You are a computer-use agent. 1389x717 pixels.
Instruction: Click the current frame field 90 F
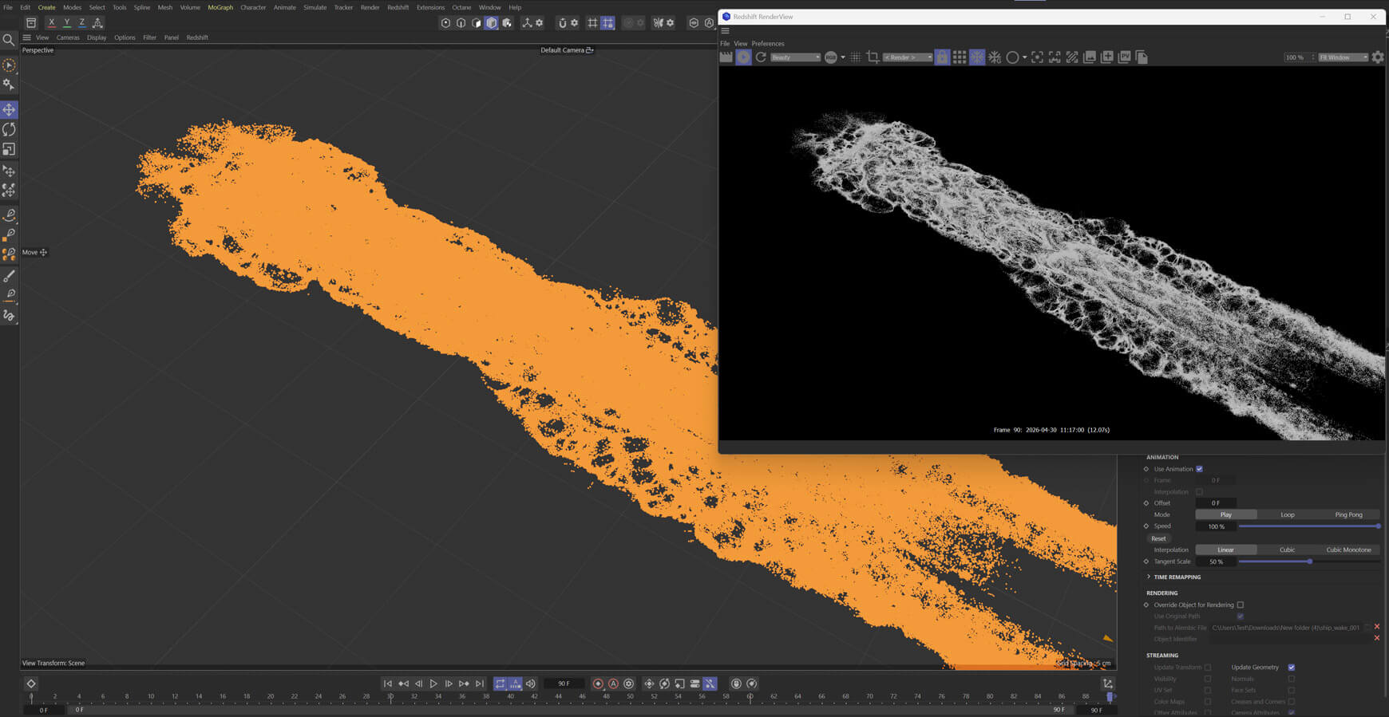(x=564, y=684)
